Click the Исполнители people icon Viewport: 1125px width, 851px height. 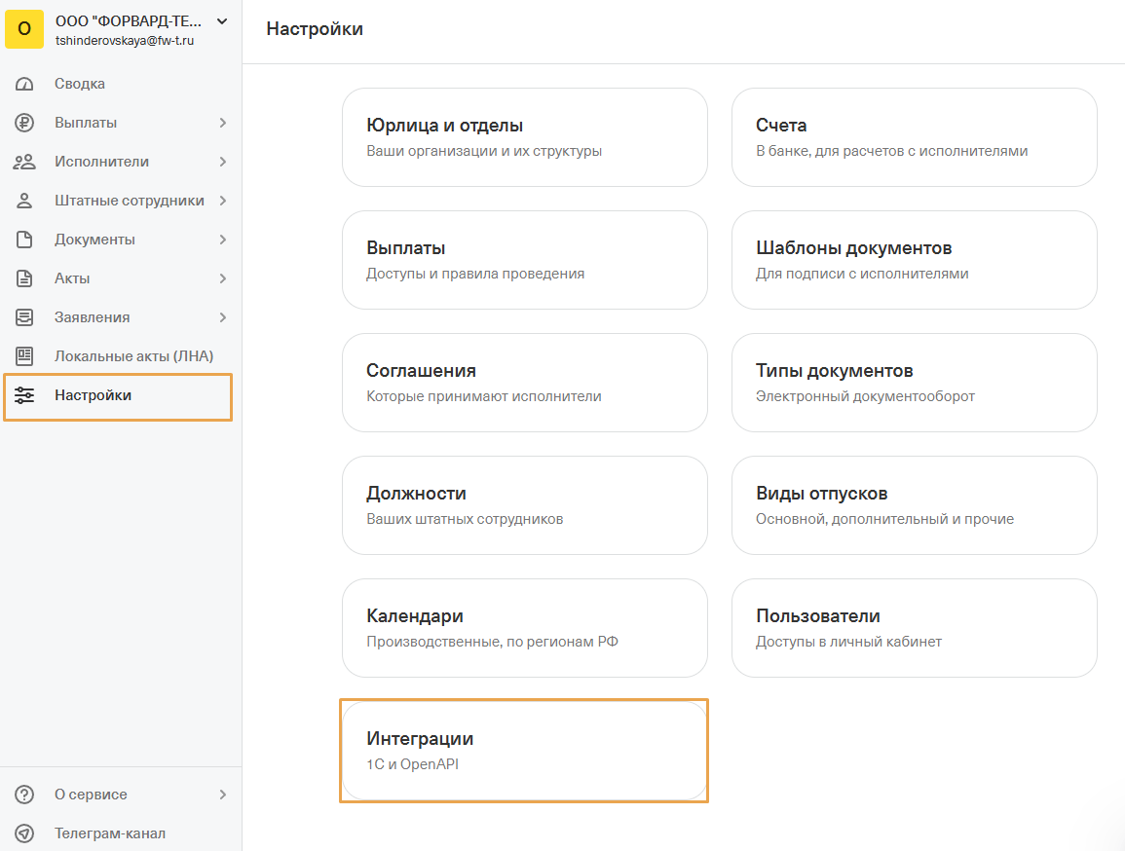click(x=24, y=162)
